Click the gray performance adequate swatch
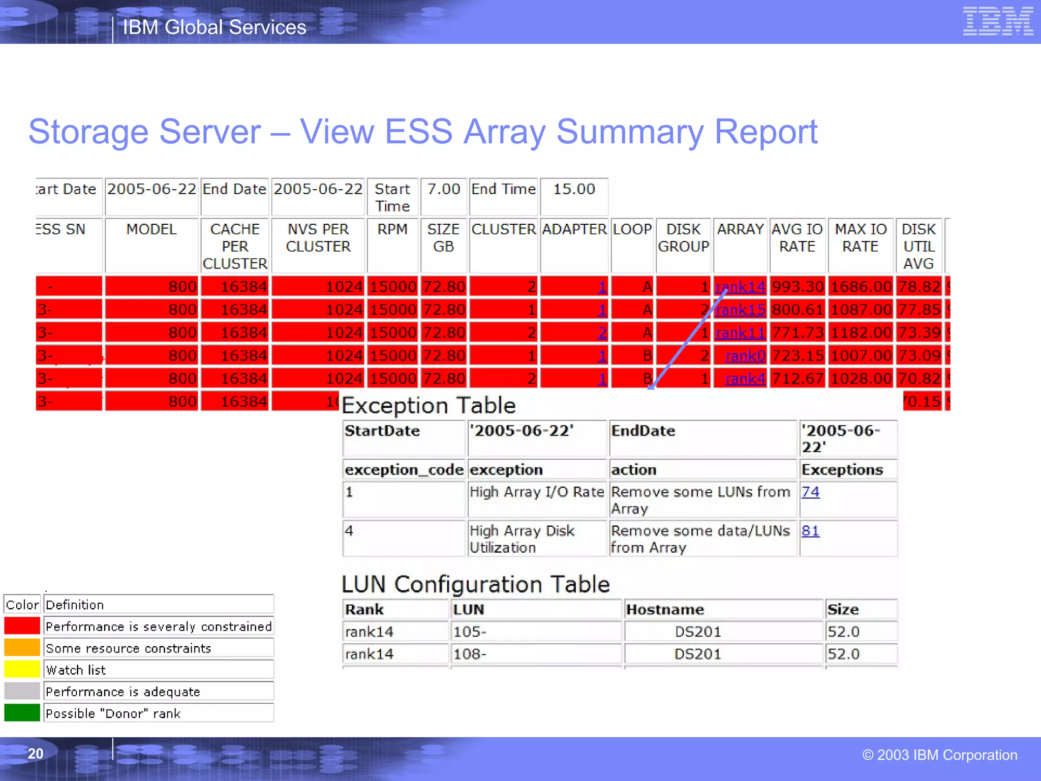 coord(22,691)
